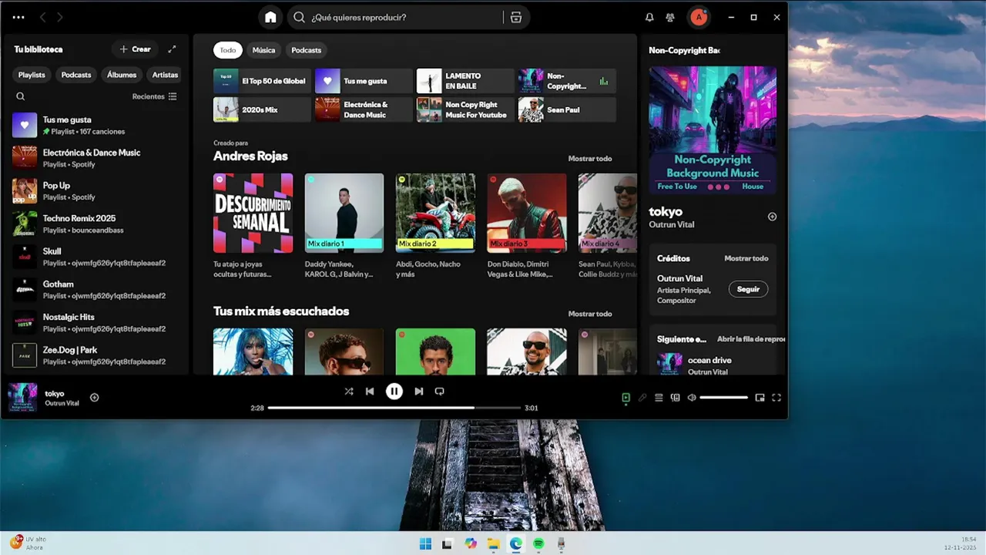Mute the volume speaker icon

(692, 398)
